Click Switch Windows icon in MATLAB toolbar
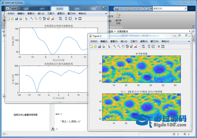Viewport: 197px width, 138px height. 143,9
